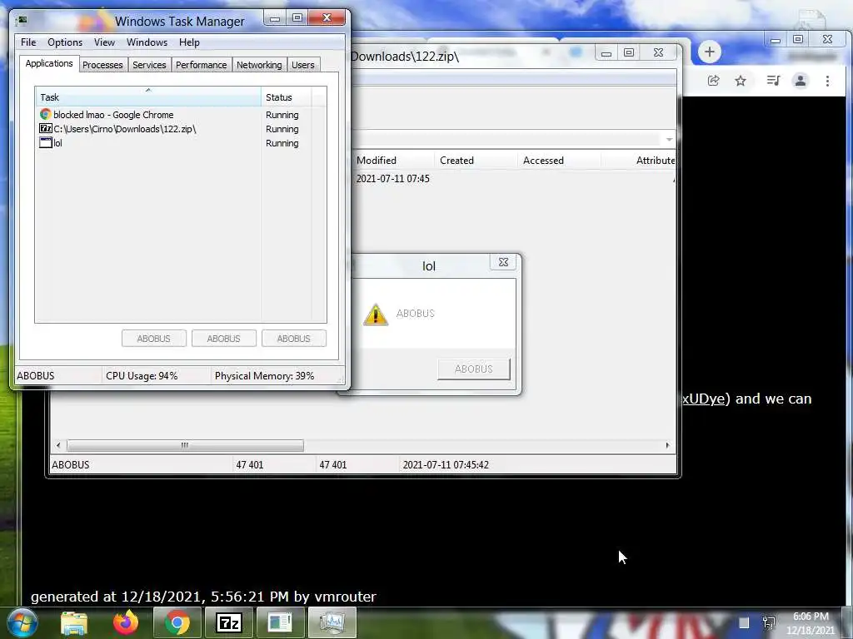
Task: Sort tasks by the Status column header
Action: pos(287,97)
